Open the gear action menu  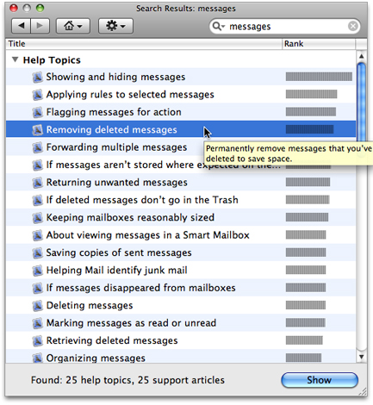(x=115, y=26)
